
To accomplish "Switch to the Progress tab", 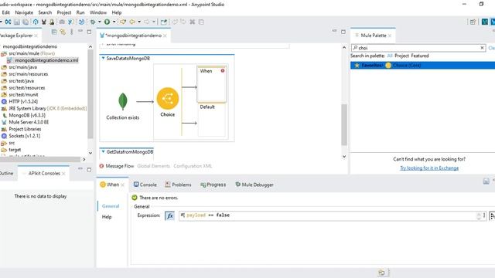I will (213, 185).
